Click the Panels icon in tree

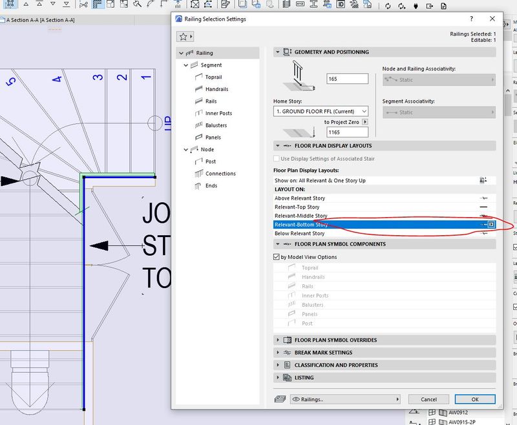pyautogui.click(x=200, y=138)
